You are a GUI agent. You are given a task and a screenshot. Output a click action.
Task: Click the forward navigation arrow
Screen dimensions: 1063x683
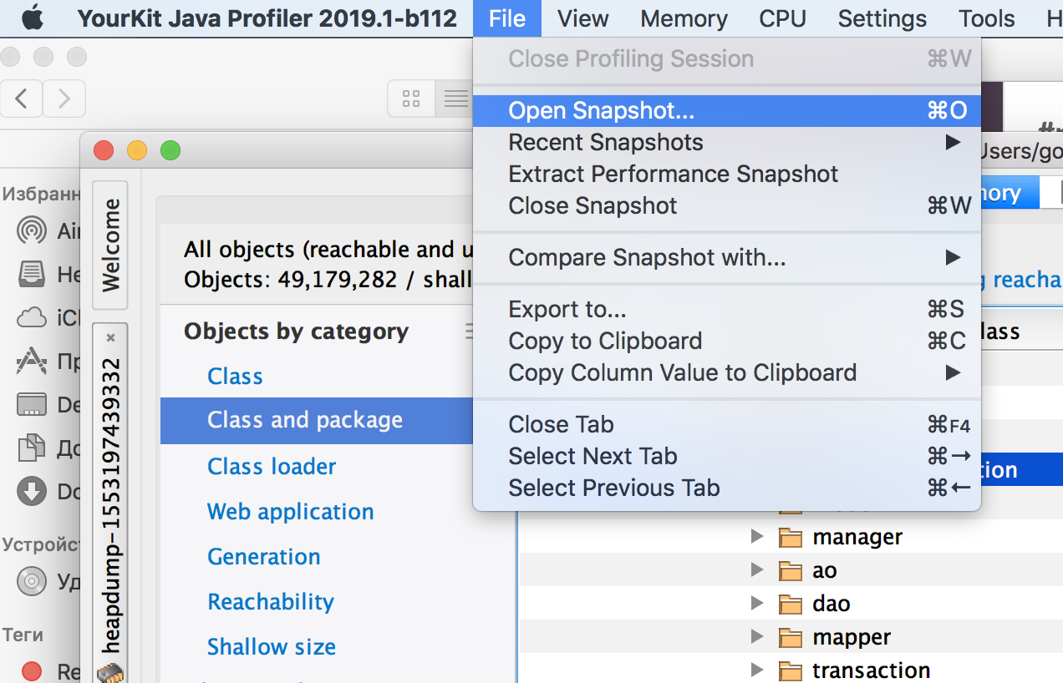(x=64, y=98)
